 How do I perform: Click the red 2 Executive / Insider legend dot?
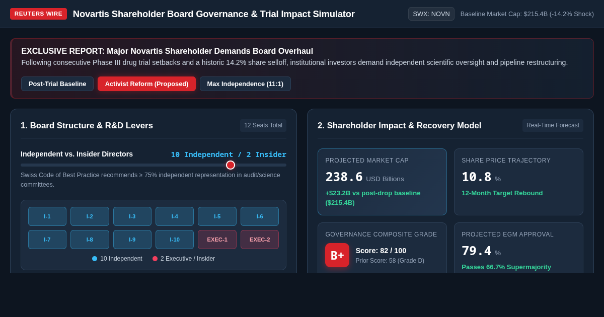pos(155,259)
